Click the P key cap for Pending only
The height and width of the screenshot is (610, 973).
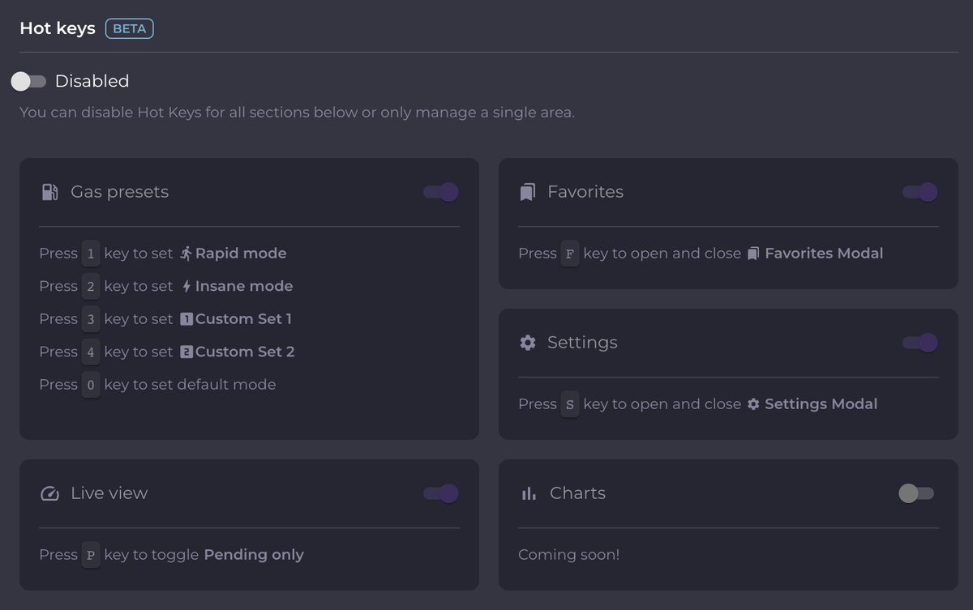(x=91, y=555)
